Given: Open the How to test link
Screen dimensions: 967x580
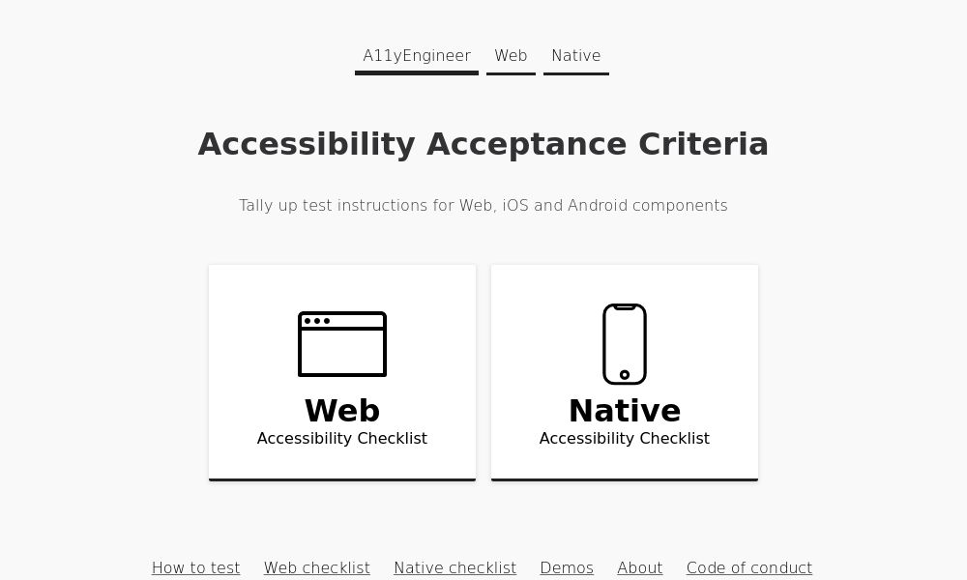Looking at the screenshot, I should [195, 567].
